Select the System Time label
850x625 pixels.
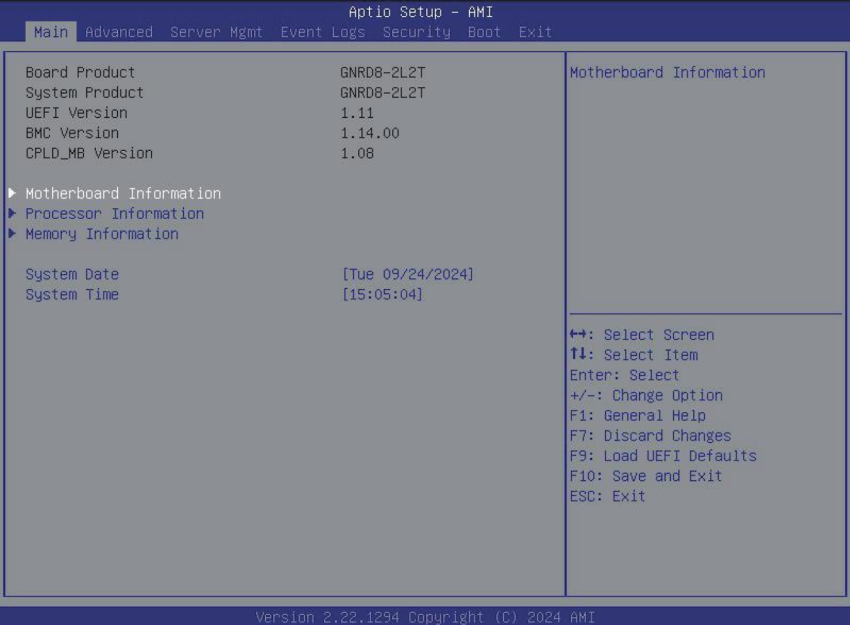point(72,295)
